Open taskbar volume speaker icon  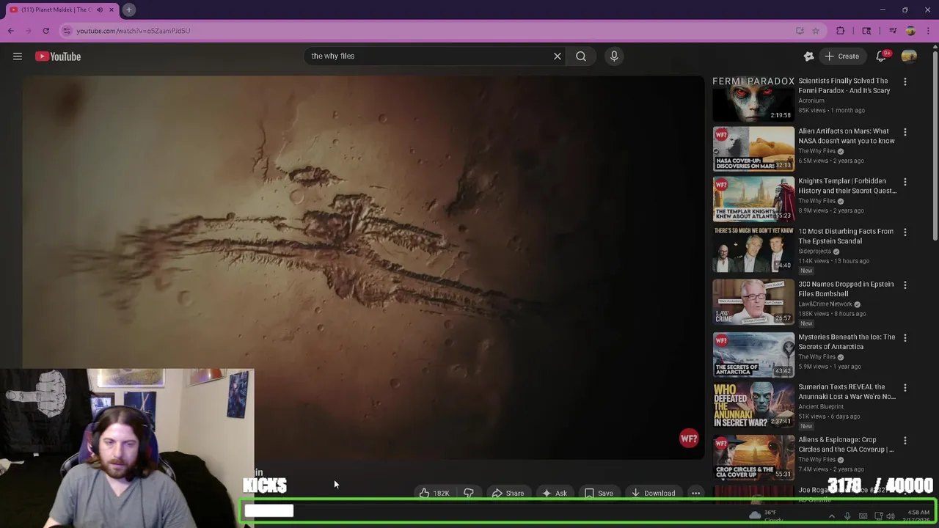pyautogui.click(x=891, y=516)
